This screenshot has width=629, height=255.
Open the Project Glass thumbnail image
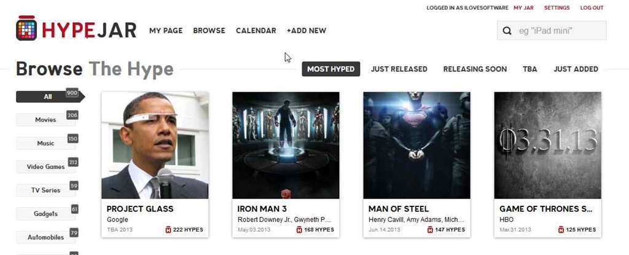(x=155, y=146)
